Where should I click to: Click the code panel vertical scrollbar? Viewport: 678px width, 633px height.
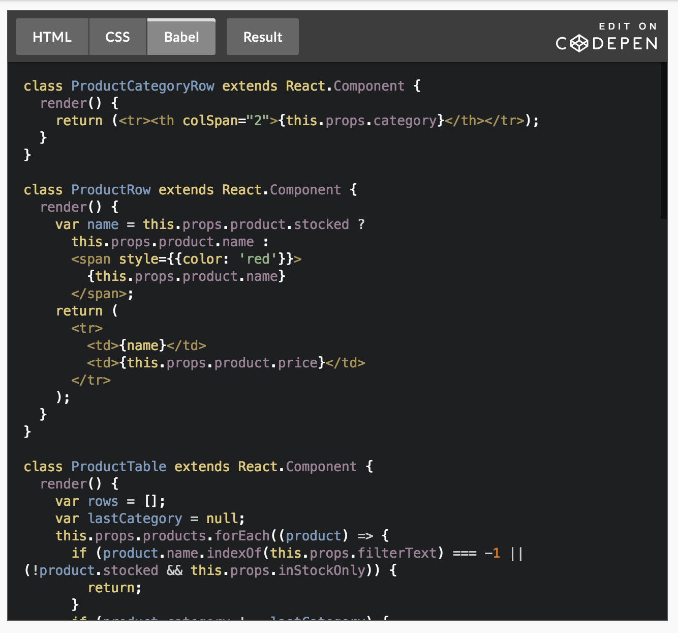point(663,141)
